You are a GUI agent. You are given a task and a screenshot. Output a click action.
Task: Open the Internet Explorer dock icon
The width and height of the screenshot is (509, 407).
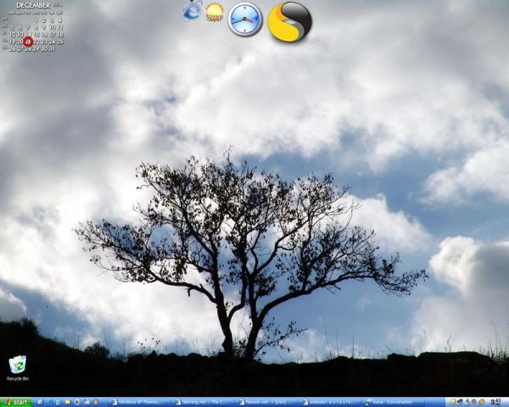point(193,11)
